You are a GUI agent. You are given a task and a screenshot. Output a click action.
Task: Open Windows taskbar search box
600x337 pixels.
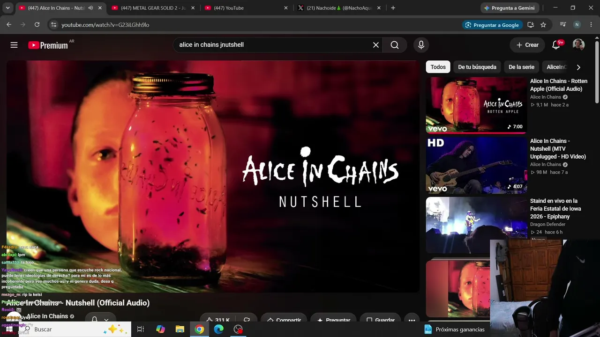pos(75,330)
